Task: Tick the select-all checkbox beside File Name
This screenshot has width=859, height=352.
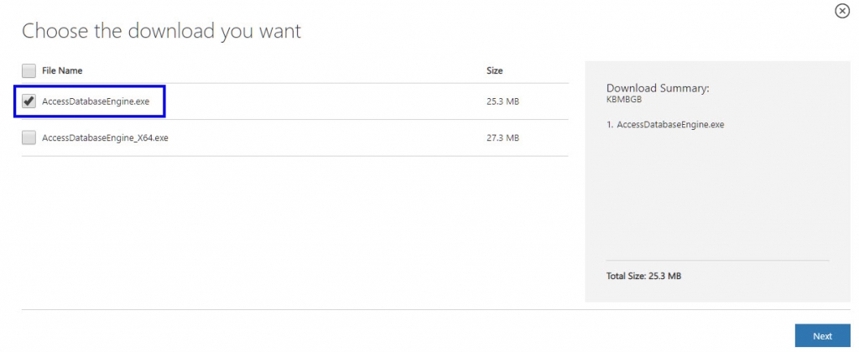Action: [x=29, y=70]
